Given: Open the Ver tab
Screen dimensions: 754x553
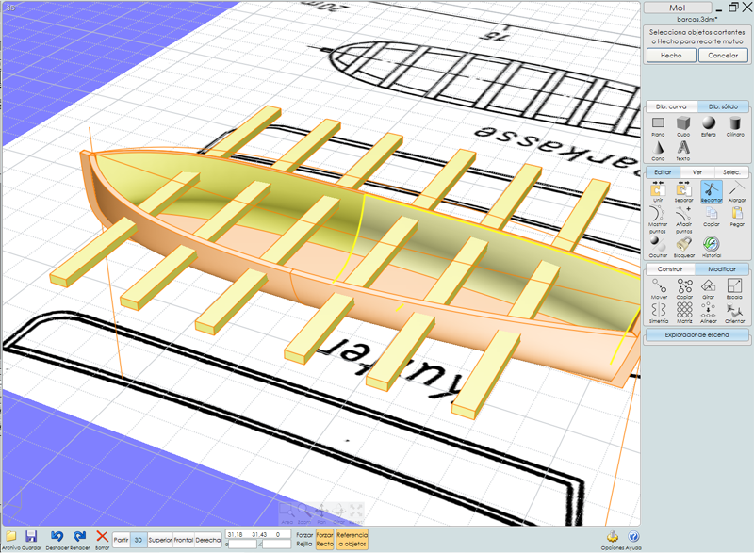Looking at the screenshot, I should coord(697,172).
